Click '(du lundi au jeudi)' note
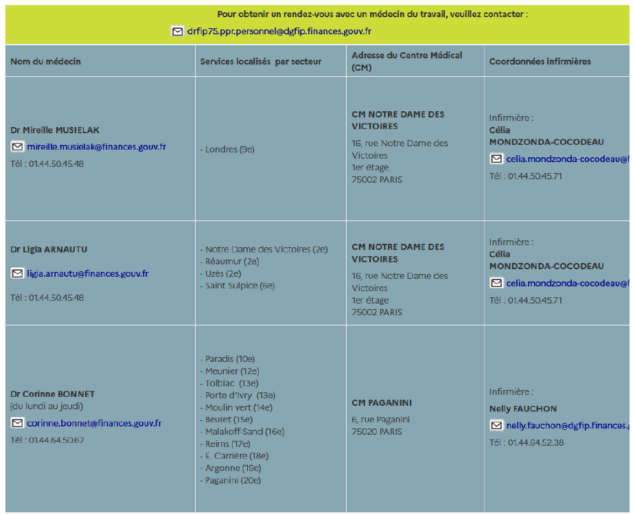 point(47,406)
